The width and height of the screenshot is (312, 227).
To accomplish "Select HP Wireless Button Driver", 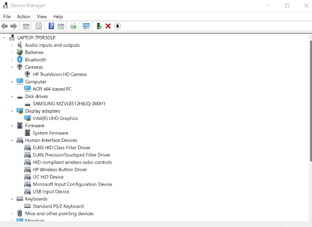I will click(x=60, y=169).
